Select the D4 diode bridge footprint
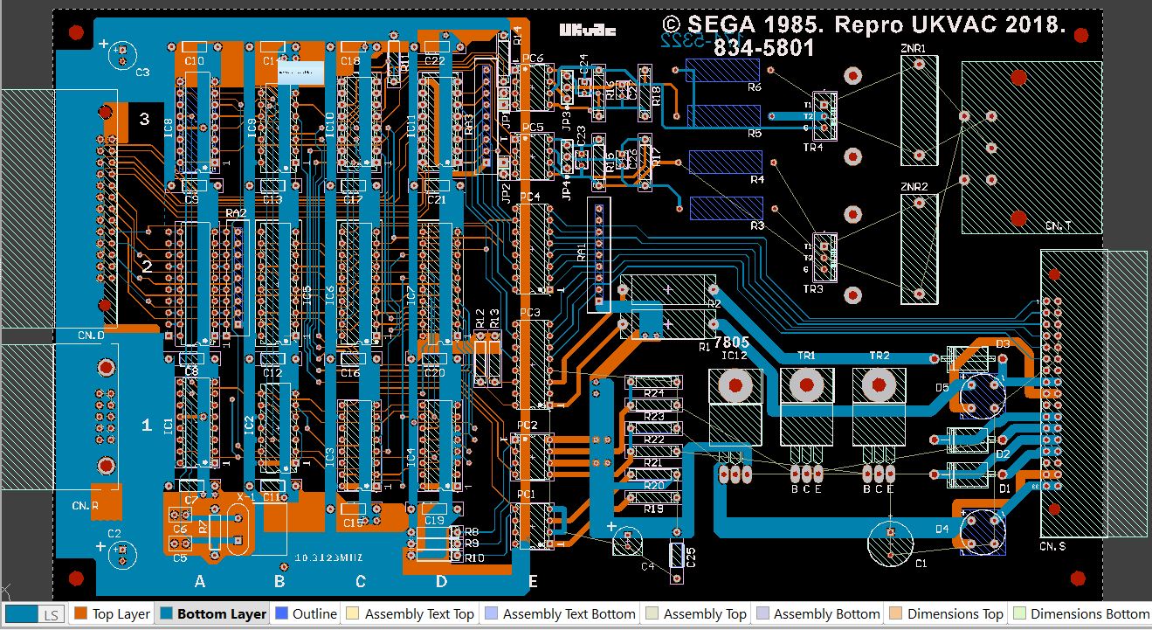Viewport: 1152px width, 630px height. pos(983,532)
